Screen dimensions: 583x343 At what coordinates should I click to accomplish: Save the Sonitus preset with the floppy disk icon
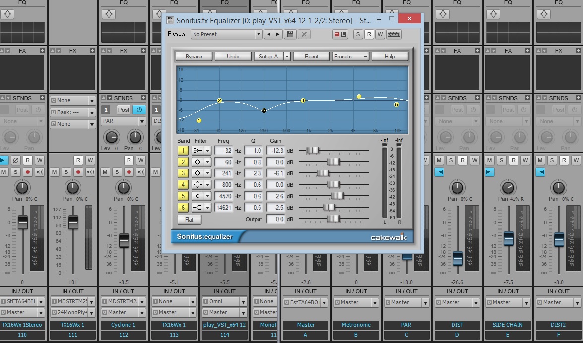tap(290, 34)
